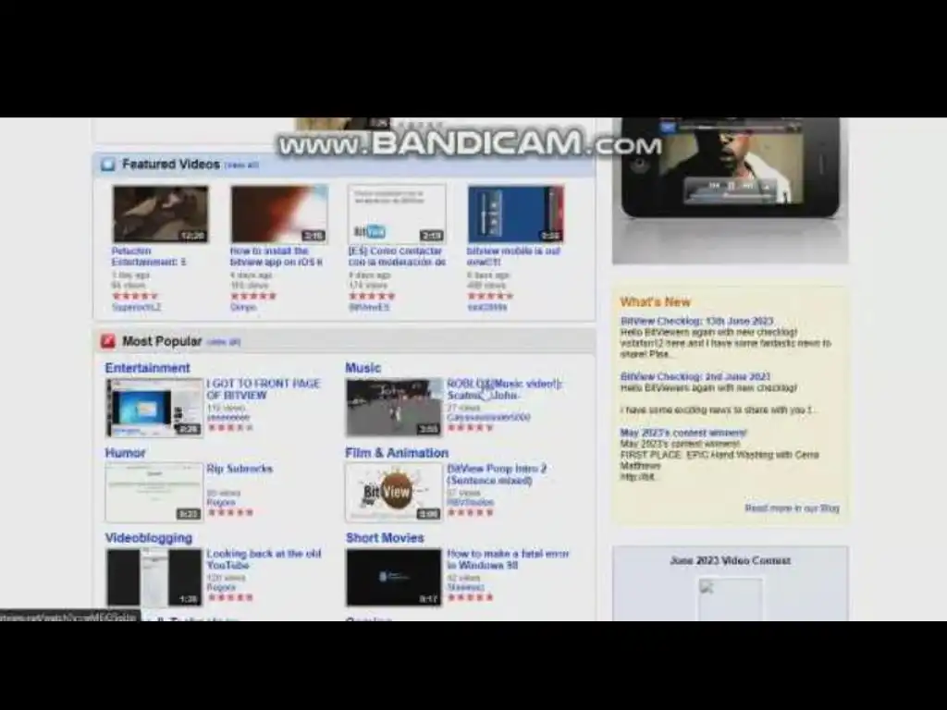Click 'Read more in our Blog'
The image size is (947, 710).
(x=792, y=508)
